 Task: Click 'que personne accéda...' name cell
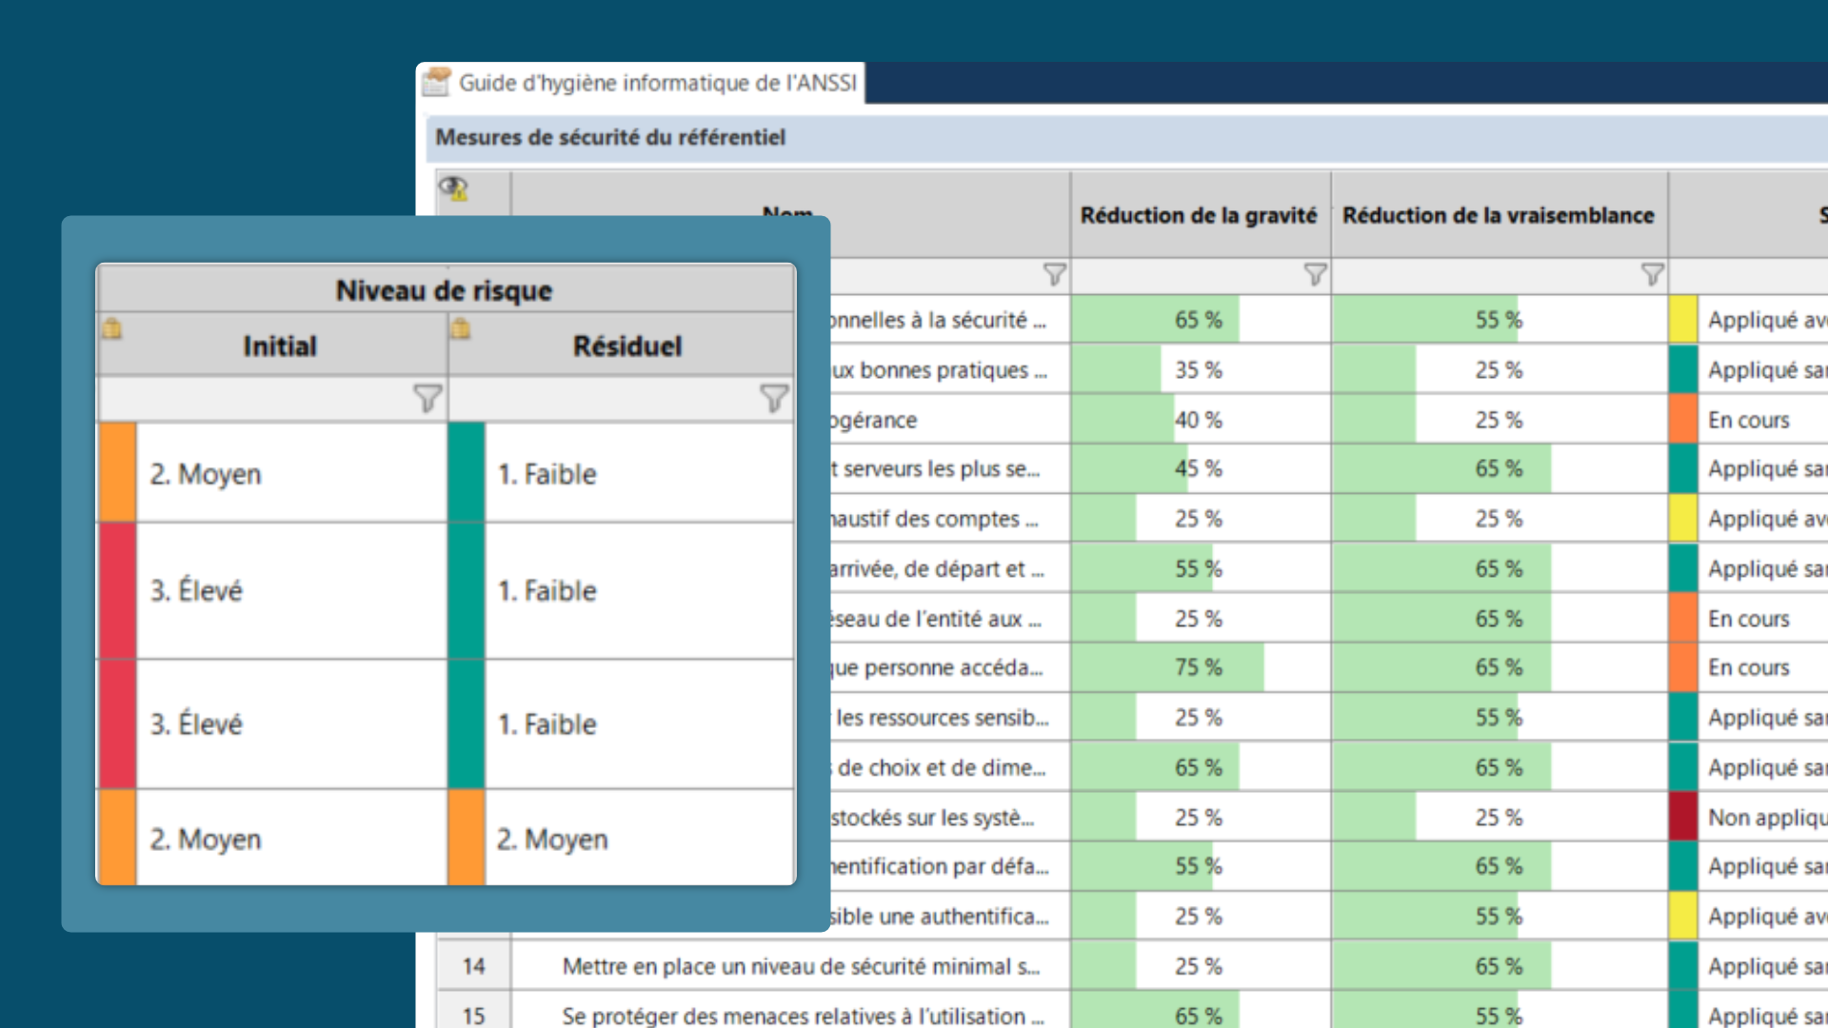point(948,668)
